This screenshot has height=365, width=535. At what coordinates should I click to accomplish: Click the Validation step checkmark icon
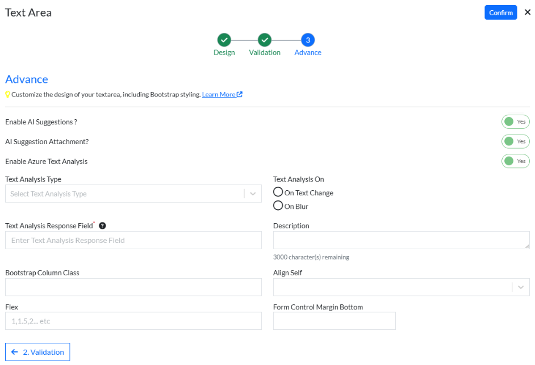(264, 40)
